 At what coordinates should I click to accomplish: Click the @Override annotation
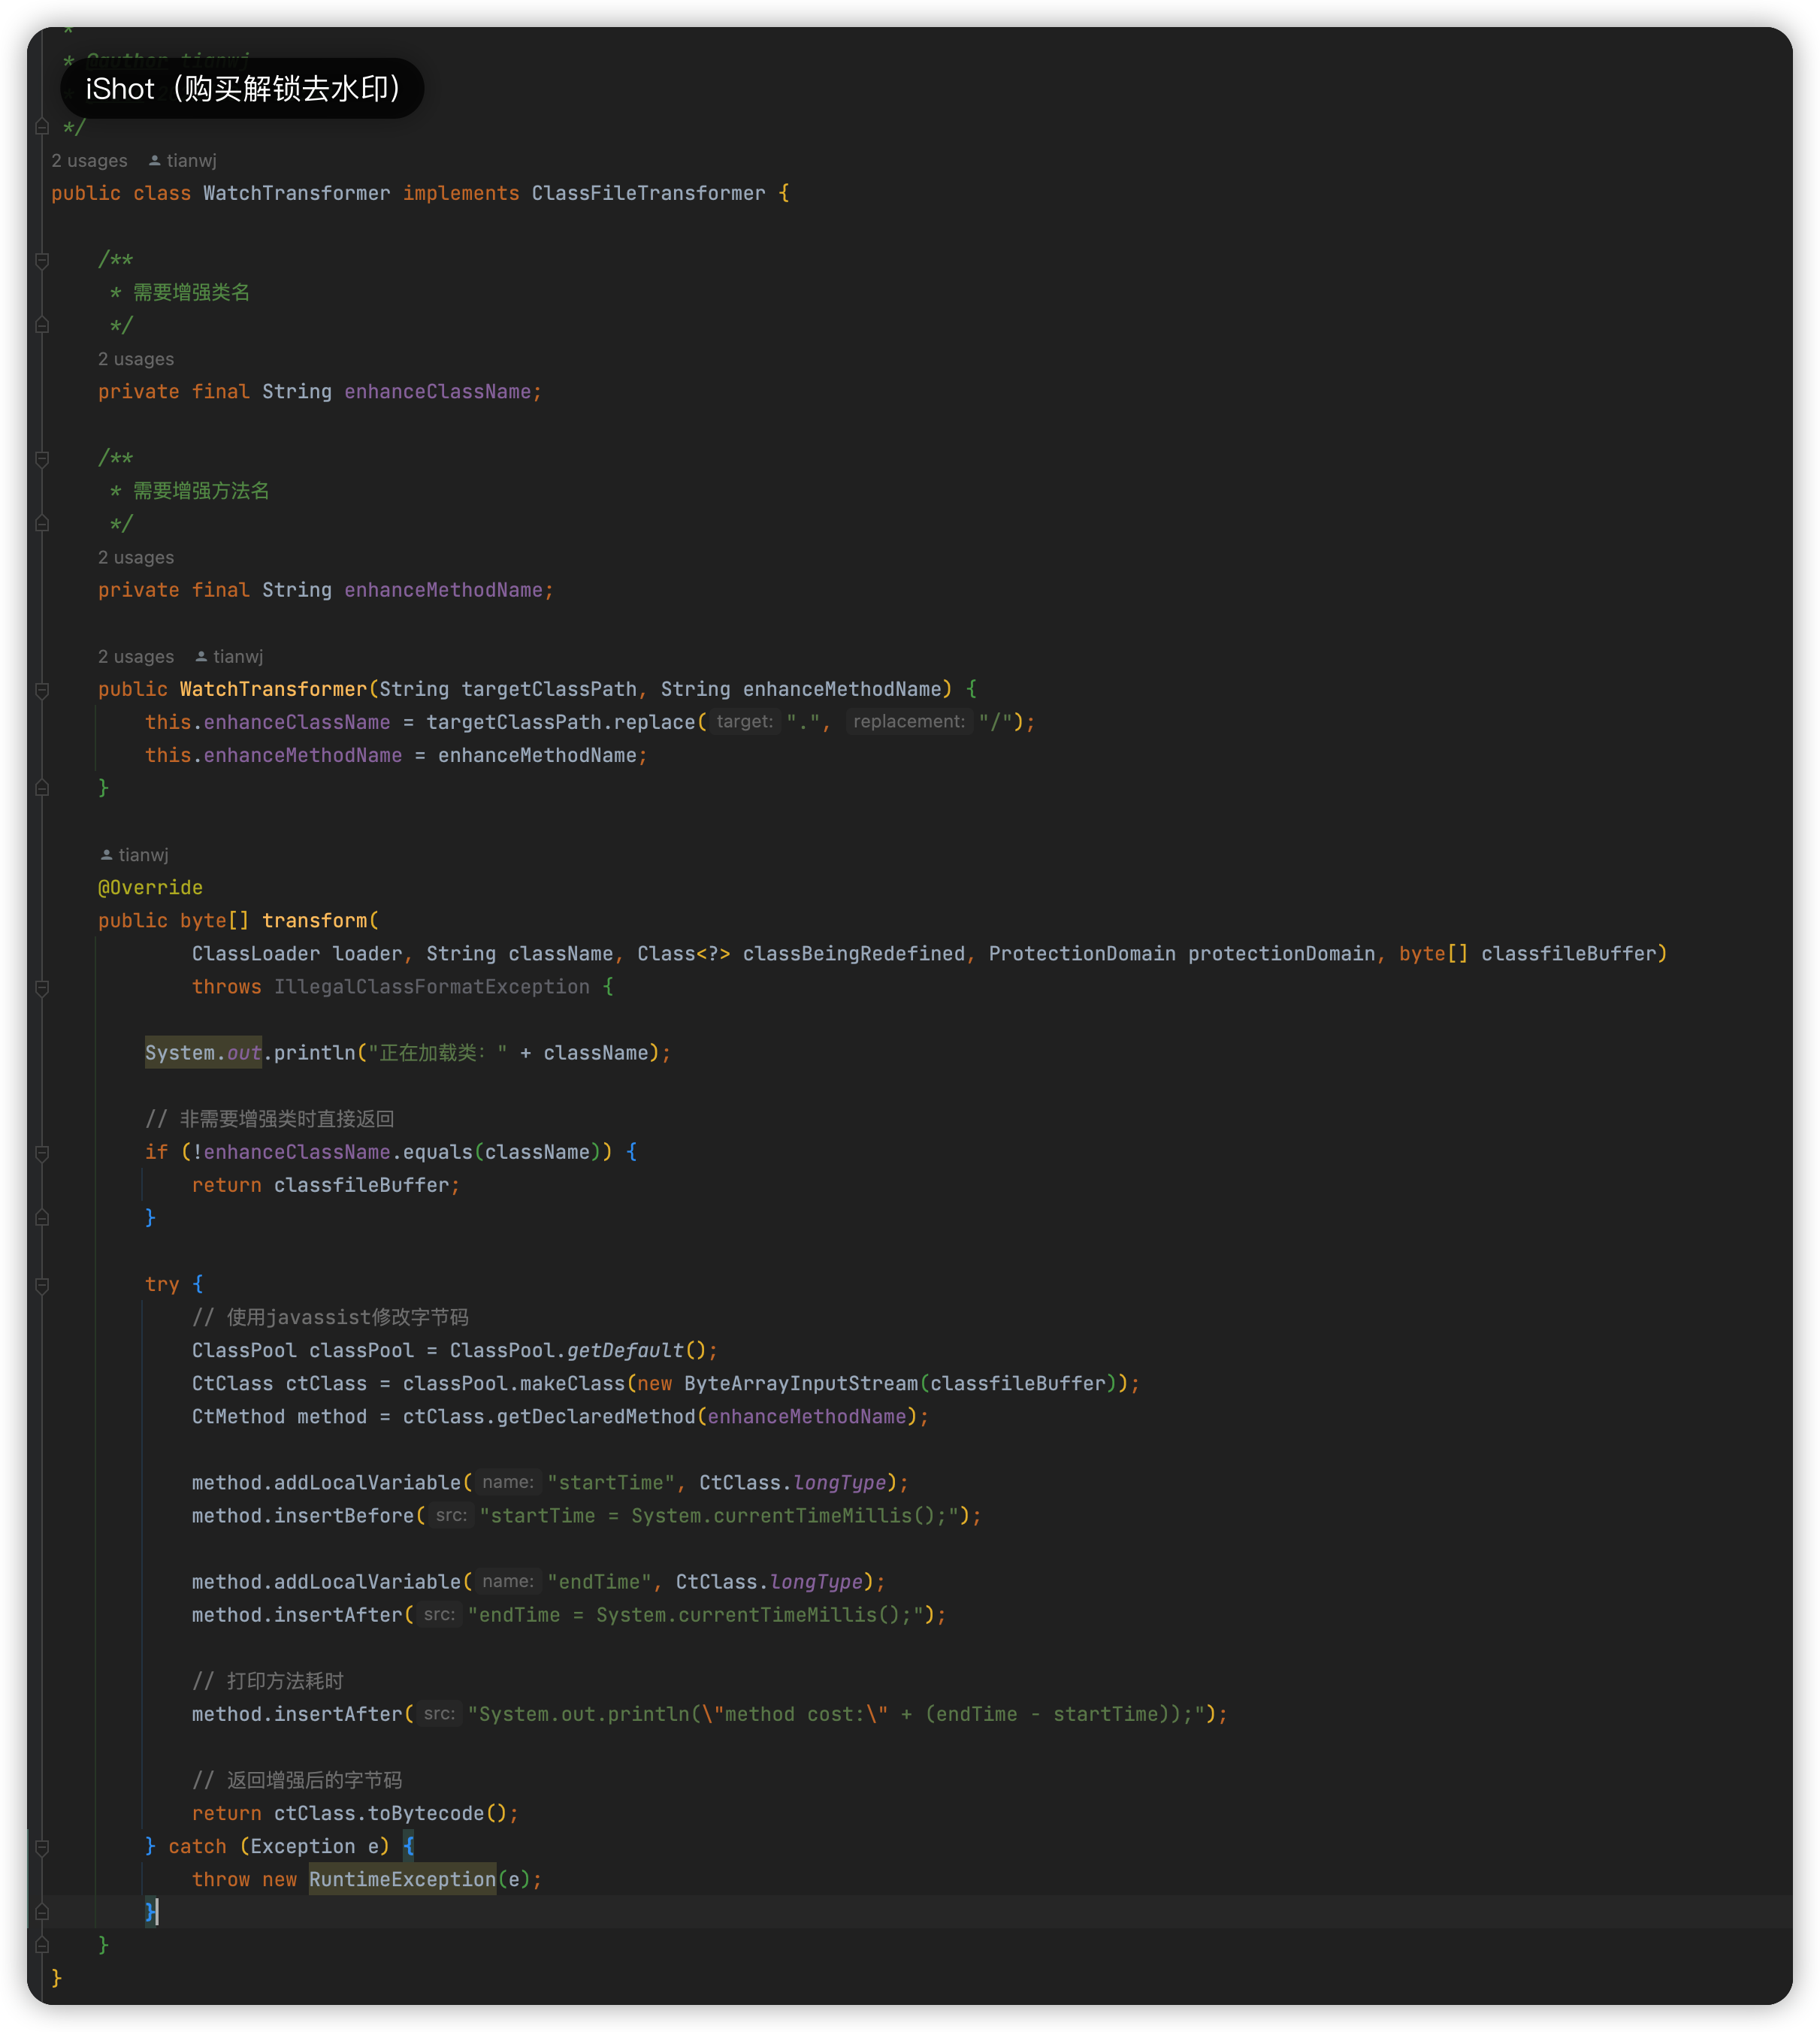point(150,888)
